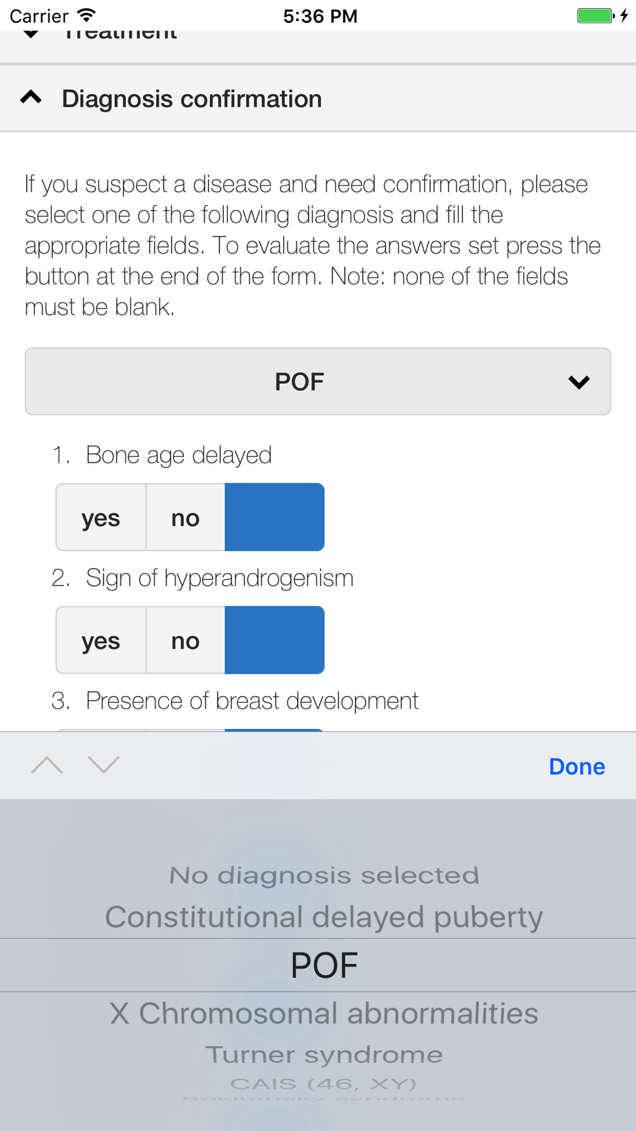Collapse the Diagnosis confirmation section
This screenshot has width=636, height=1131.
[x=31, y=99]
